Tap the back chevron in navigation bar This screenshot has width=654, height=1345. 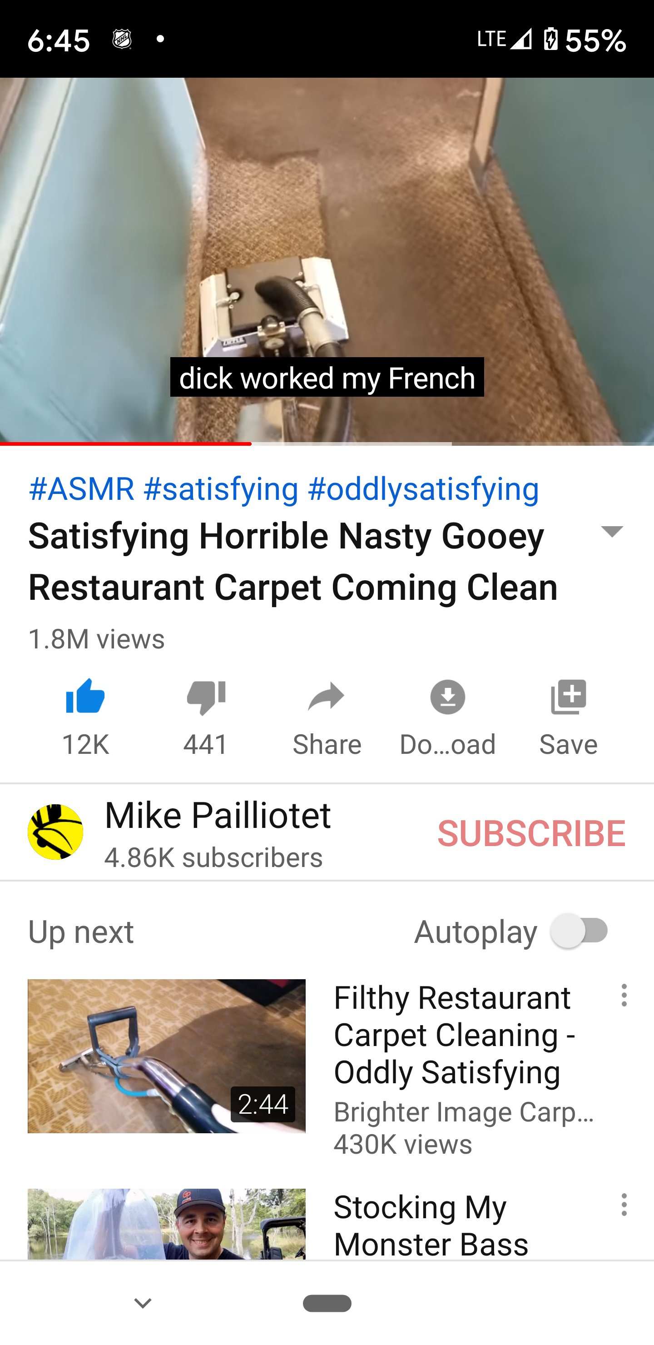click(x=143, y=1303)
